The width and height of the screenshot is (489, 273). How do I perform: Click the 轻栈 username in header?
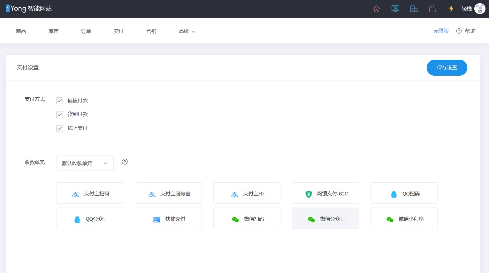467,9
